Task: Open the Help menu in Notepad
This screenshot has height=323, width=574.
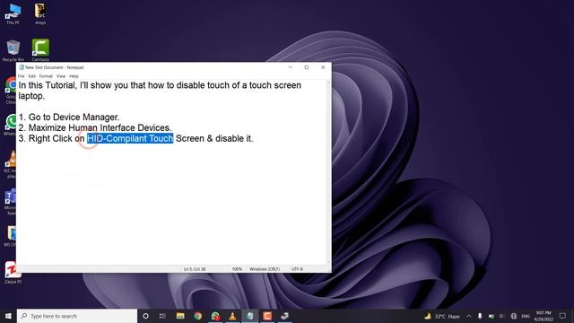Action: 74,76
